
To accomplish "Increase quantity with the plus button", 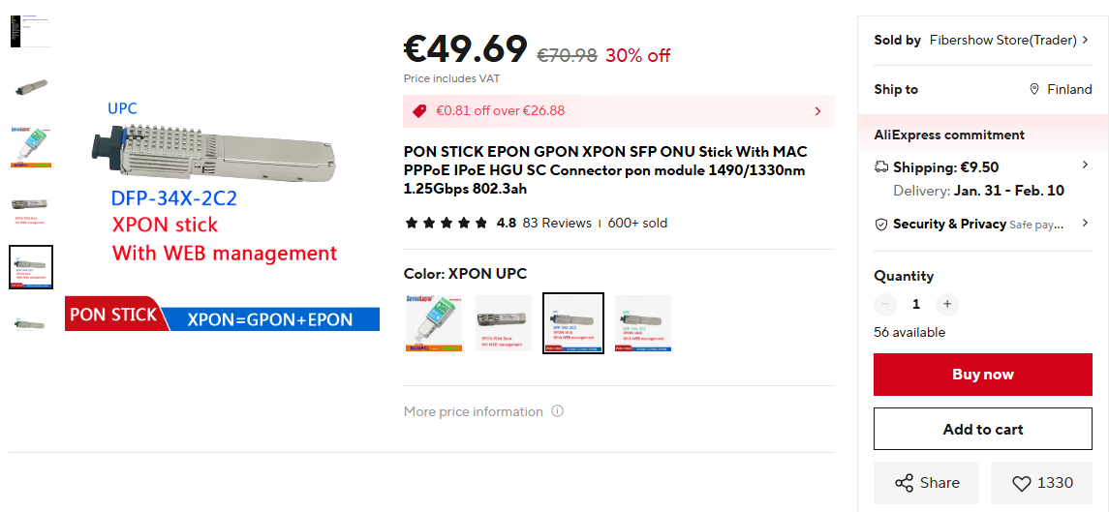I will (x=947, y=304).
